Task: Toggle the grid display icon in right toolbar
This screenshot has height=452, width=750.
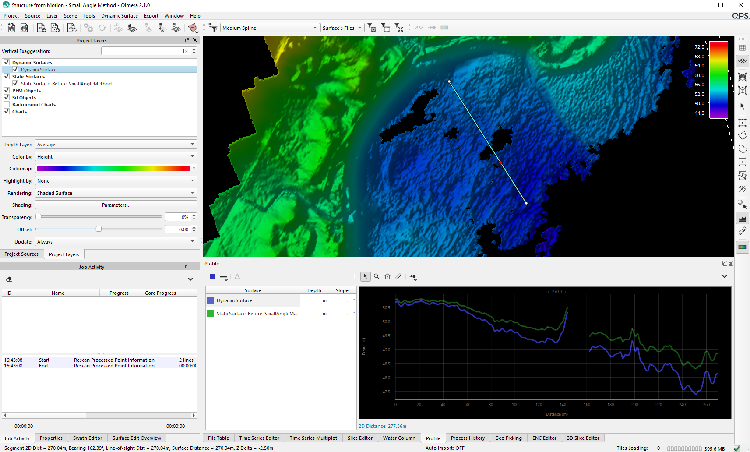Action: 743,48
